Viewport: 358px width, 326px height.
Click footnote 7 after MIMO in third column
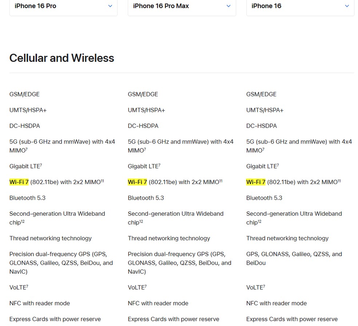263,149
